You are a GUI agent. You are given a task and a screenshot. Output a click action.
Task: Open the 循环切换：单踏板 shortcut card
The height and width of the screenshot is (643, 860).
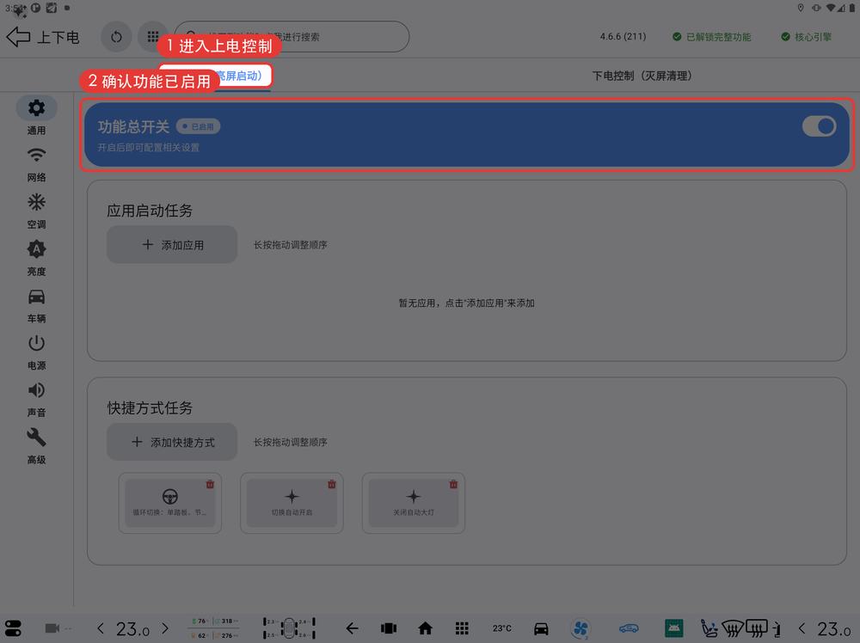click(x=170, y=503)
